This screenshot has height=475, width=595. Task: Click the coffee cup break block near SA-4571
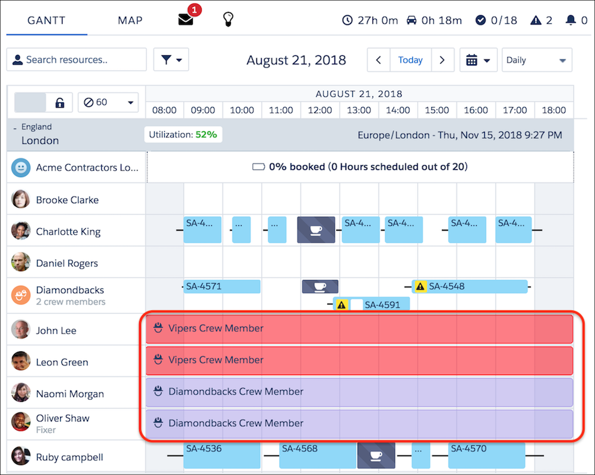[x=320, y=287]
